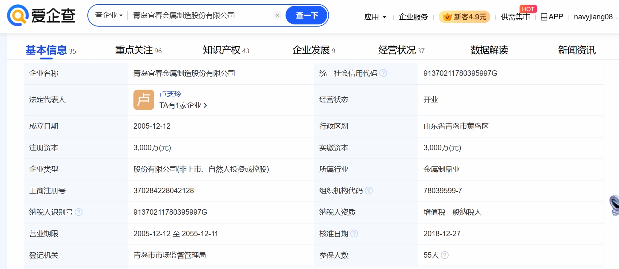This screenshot has width=619, height=269.
Task: Click the HOT badge on 供需集市
Action: click(528, 9)
